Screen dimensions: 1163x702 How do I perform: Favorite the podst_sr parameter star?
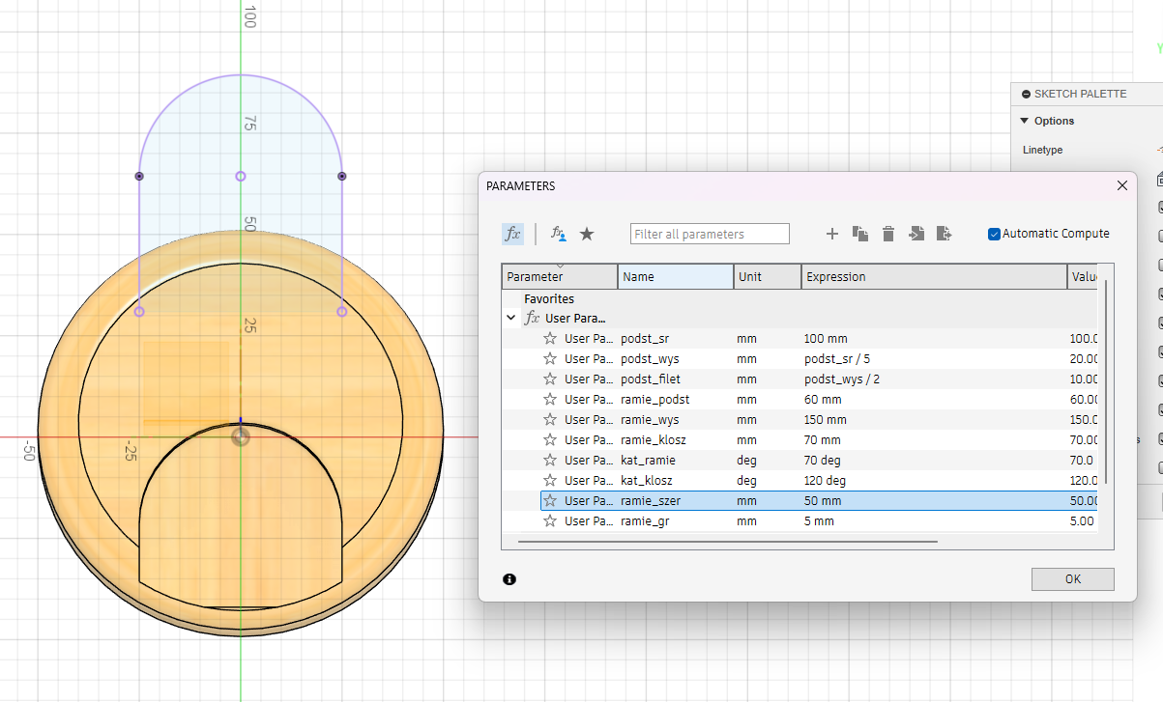(x=550, y=338)
